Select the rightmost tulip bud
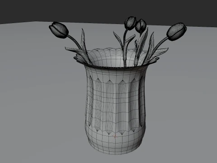The image size is (217, 163). [176, 32]
